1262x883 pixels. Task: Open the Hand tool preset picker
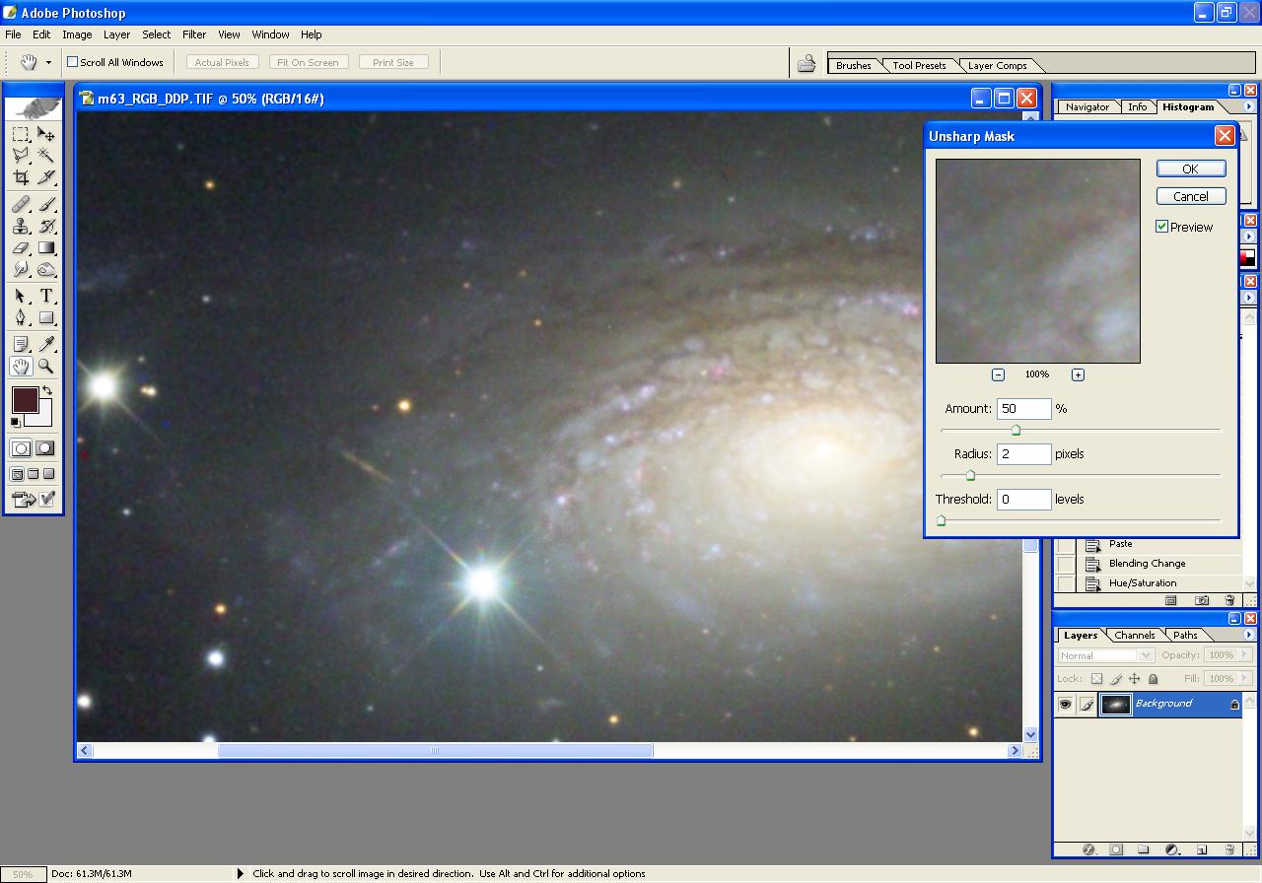click(x=48, y=62)
